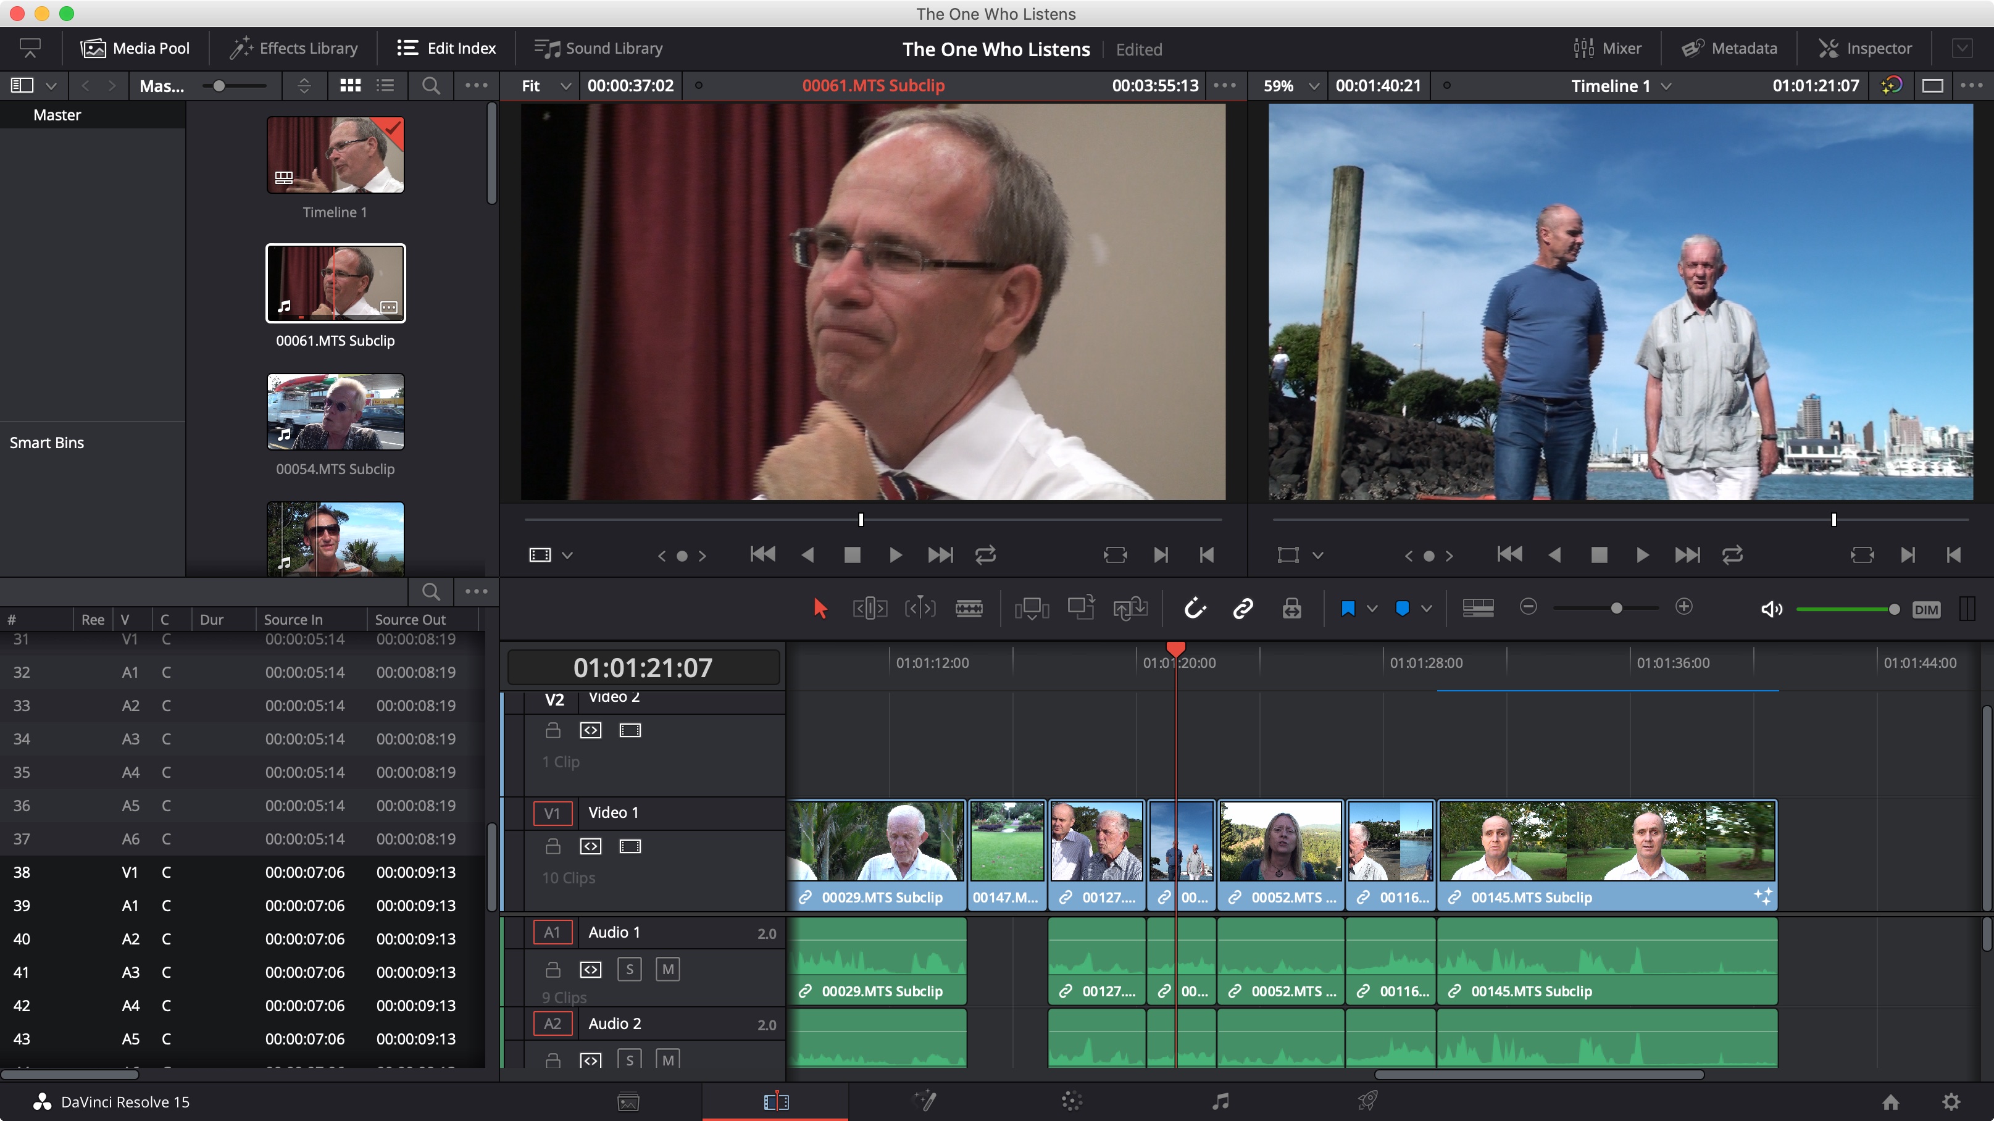Image resolution: width=1994 pixels, height=1121 pixels.
Task: Stop source viewer playback
Action: pyautogui.click(x=853, y=554)
